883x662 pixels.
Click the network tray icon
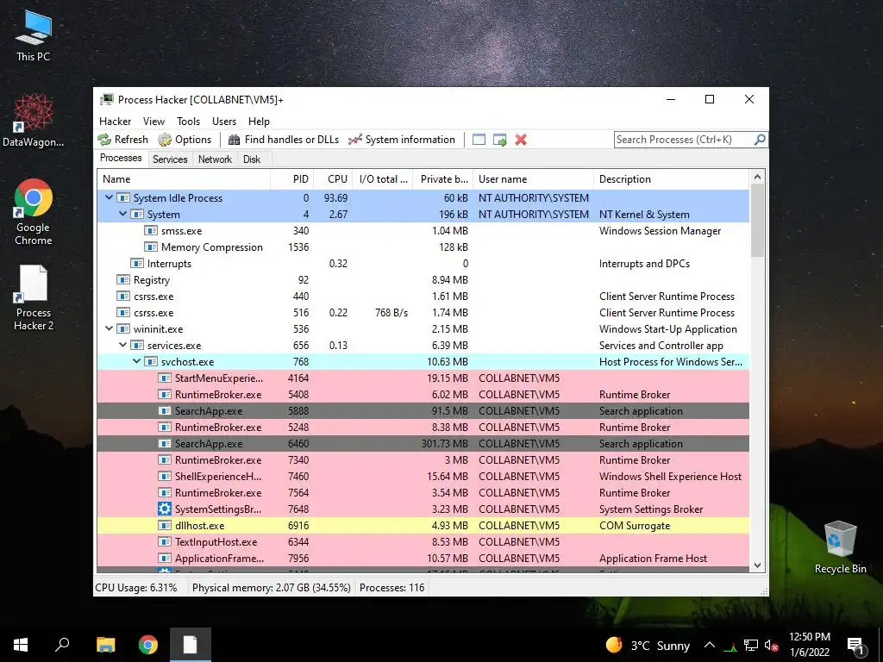click(750, 645)
